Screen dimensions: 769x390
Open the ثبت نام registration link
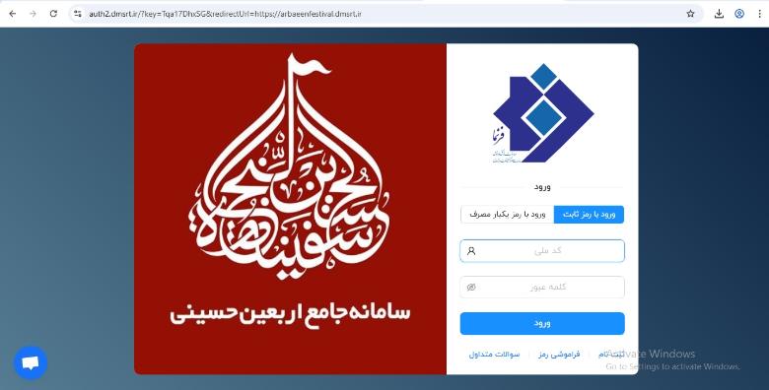coord(611,354)
